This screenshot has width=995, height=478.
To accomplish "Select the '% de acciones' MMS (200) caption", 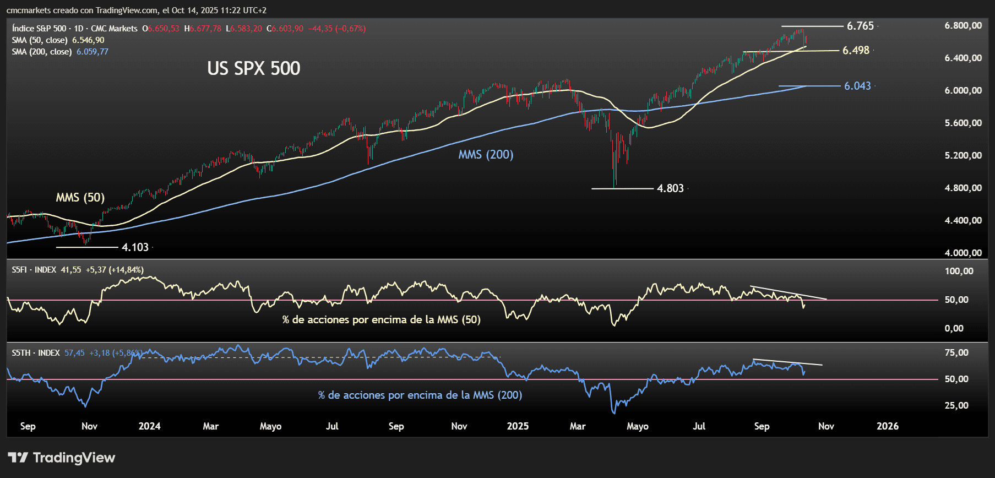I will click(420, 395).
